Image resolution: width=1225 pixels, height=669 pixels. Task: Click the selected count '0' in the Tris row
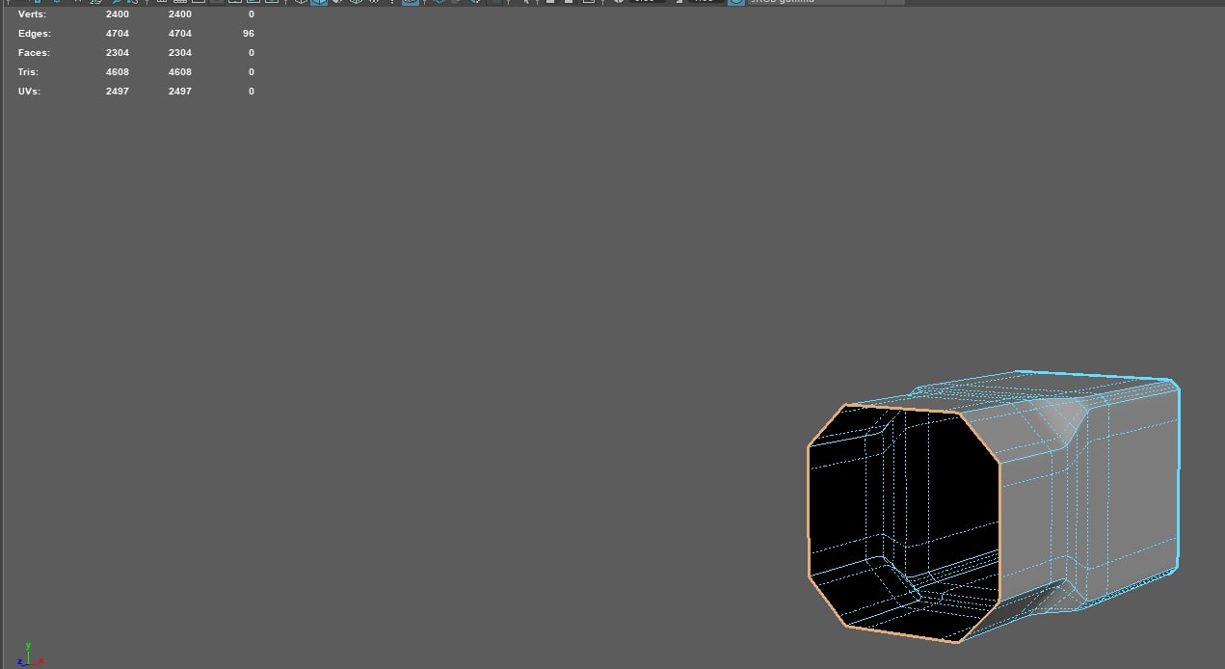pos(252,72)
